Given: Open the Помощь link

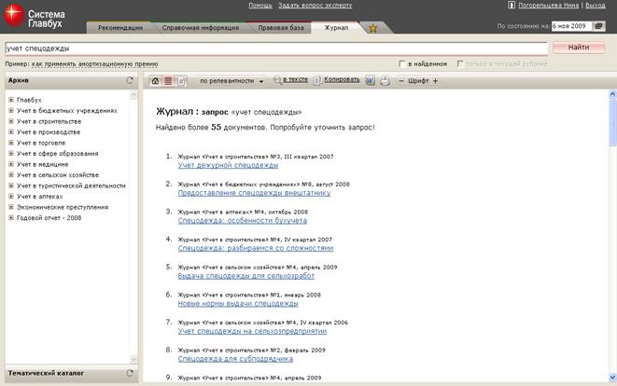Looking at the screenshot, I should click(260, 5).
